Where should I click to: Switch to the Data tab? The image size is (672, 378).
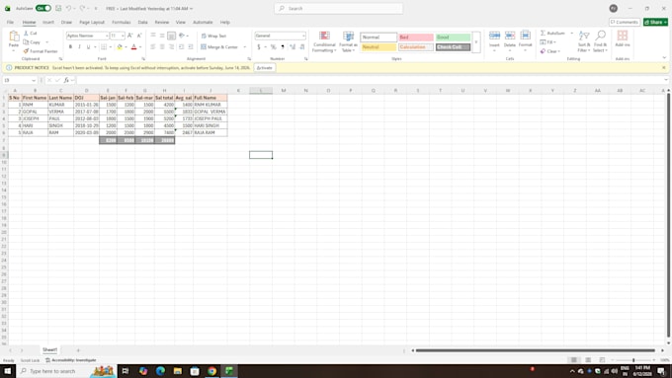[x=142, y=22]
